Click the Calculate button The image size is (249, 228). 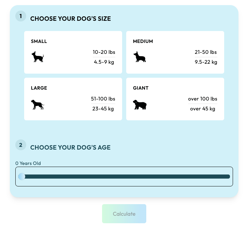(x=124, y=214)
